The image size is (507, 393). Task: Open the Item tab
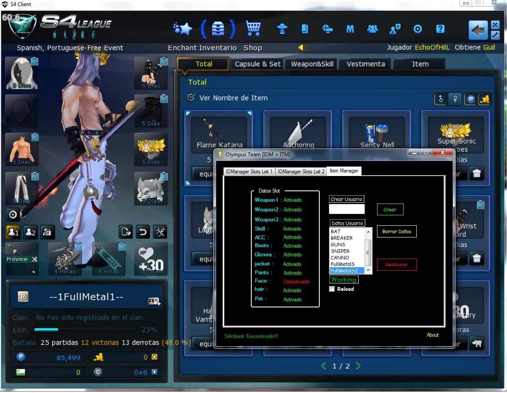(x=420, y=64)
